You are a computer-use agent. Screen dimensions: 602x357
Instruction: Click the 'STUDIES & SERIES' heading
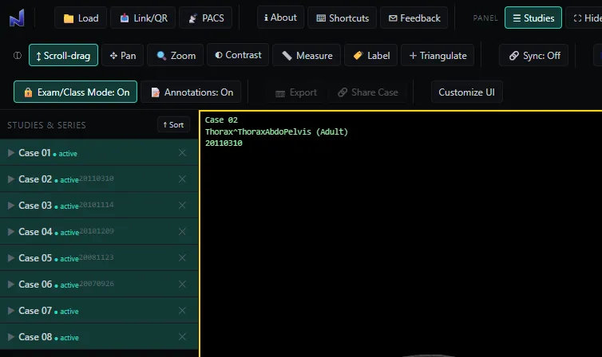coord(46,125)
